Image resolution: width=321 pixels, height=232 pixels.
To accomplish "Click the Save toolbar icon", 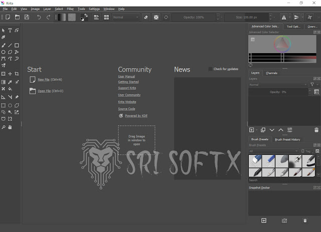I will [x=27, y=17].
